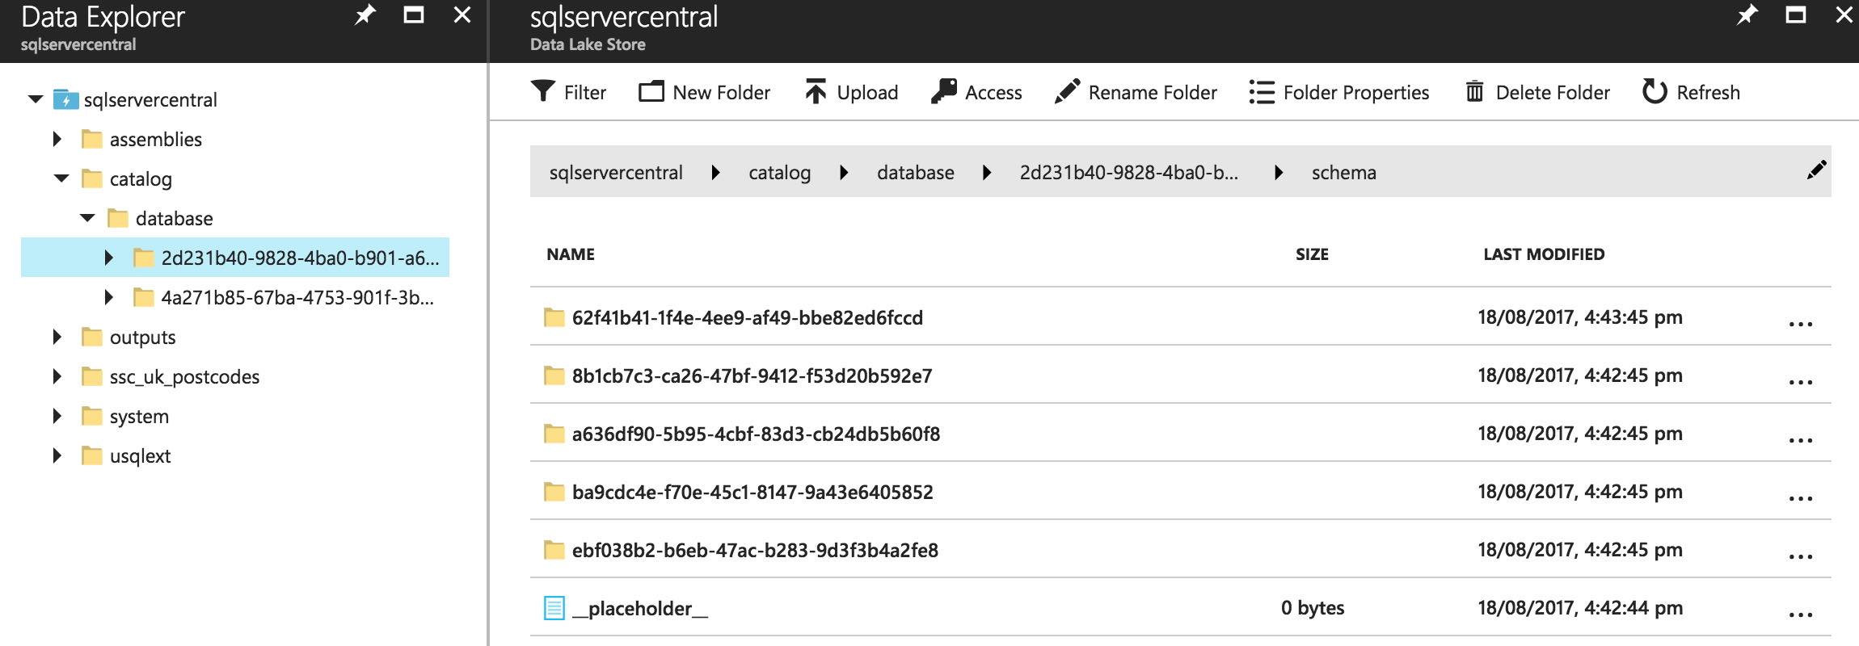The height and width of the screenshot is (646, 1859).
Task: Click Rename Folder pencil icon
Action: [1067, 92]
